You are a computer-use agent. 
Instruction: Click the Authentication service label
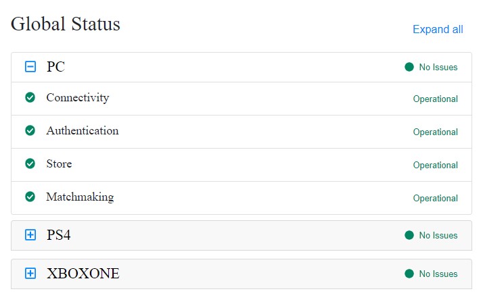click(83, 131)
